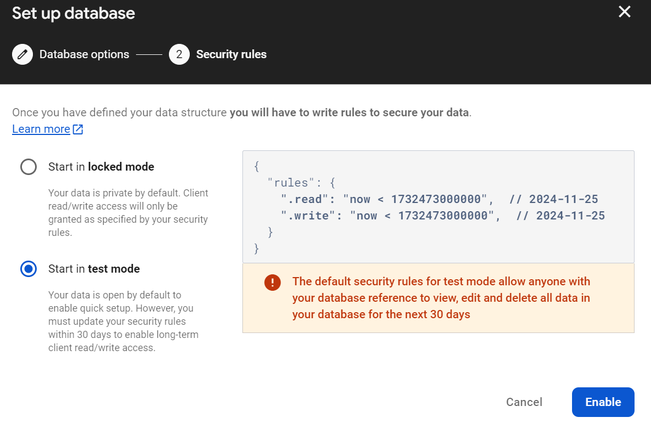The image size is (651, 423).
Task: Click the pencil edit icon for step one
Action: pyautogui.click(x=22, y=54)
